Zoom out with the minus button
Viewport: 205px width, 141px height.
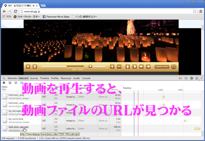119,67
